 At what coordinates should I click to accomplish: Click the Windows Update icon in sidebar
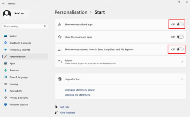[x=5, y=104]
